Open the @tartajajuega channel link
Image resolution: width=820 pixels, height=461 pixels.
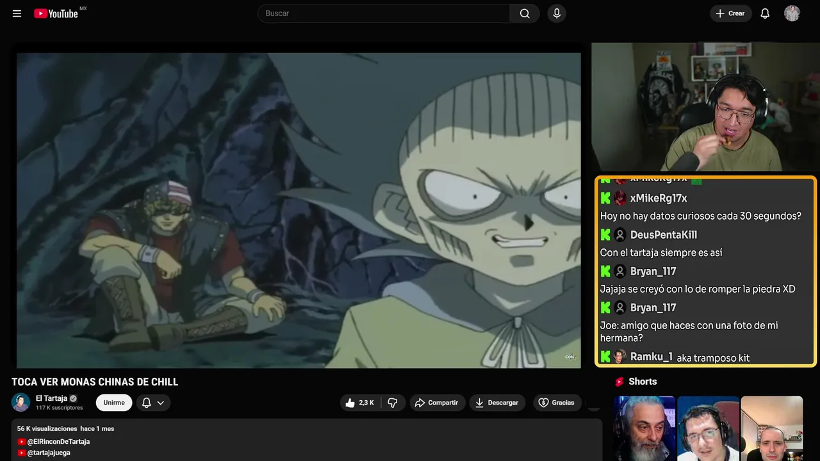49,453
